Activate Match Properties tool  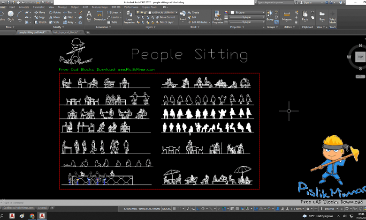point(218,17)
